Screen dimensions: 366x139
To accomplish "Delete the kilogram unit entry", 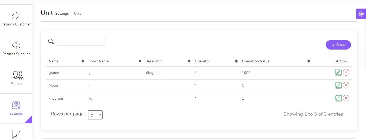I will pos(346,98).
